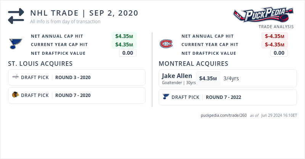The image size is (305, 159).
Task: Open the Jake Allen player name
Action: point(177,76)
